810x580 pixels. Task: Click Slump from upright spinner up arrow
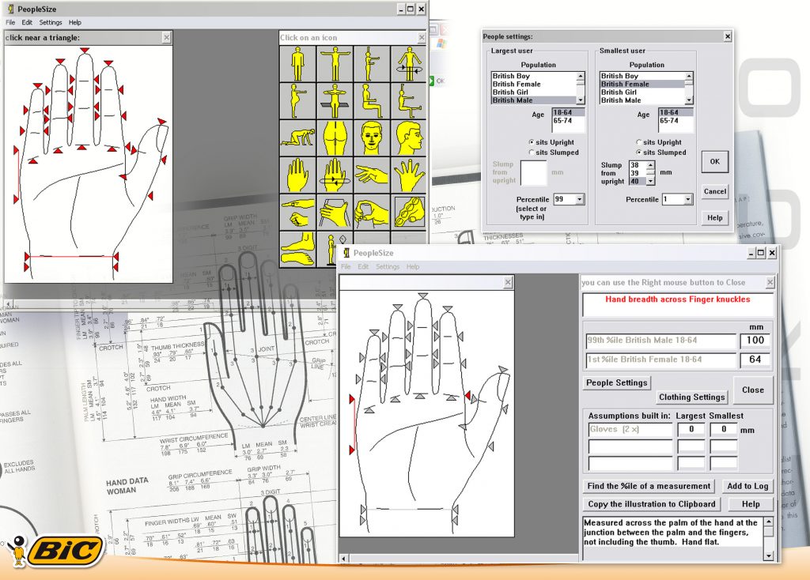tap(651, 164)
